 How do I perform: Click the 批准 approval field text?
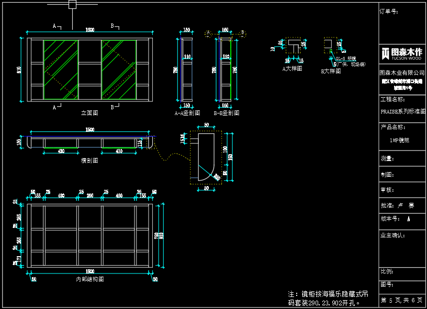pyautogui.click(x=397, y=205)
